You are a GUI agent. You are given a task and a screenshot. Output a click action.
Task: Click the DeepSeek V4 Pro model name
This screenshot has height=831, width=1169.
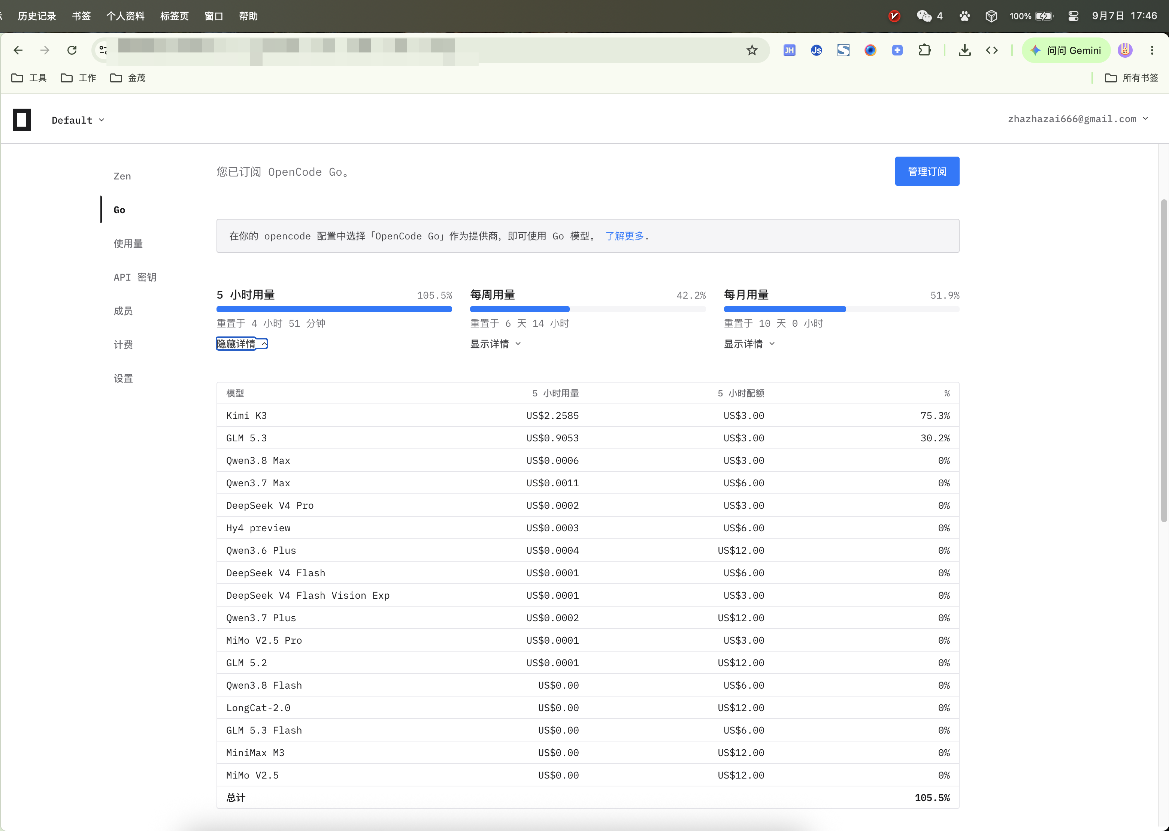click(x=270, y=505)
